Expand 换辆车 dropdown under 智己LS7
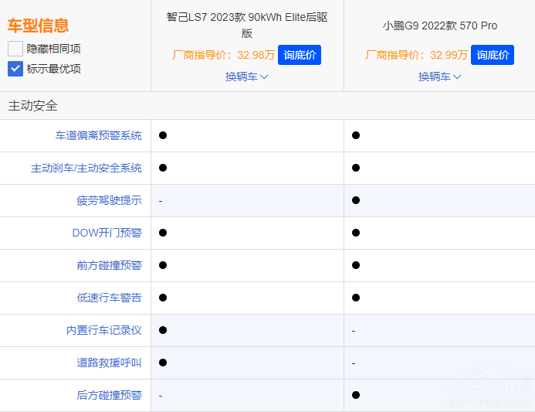The image size is (535, 412). tap(247, 77)
